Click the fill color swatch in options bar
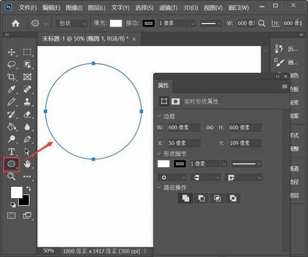Viewport: 308px width, 257px height. (115, 24)
